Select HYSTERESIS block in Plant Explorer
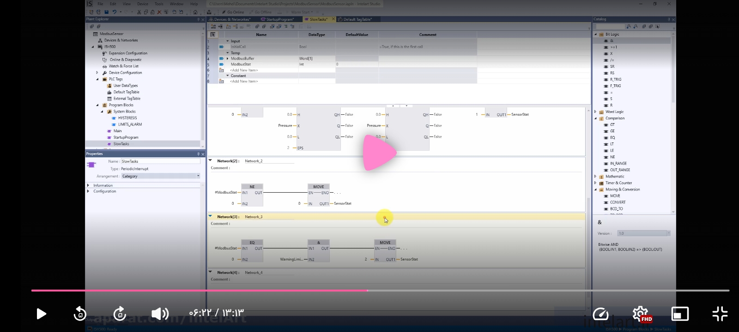 point(127,118)
